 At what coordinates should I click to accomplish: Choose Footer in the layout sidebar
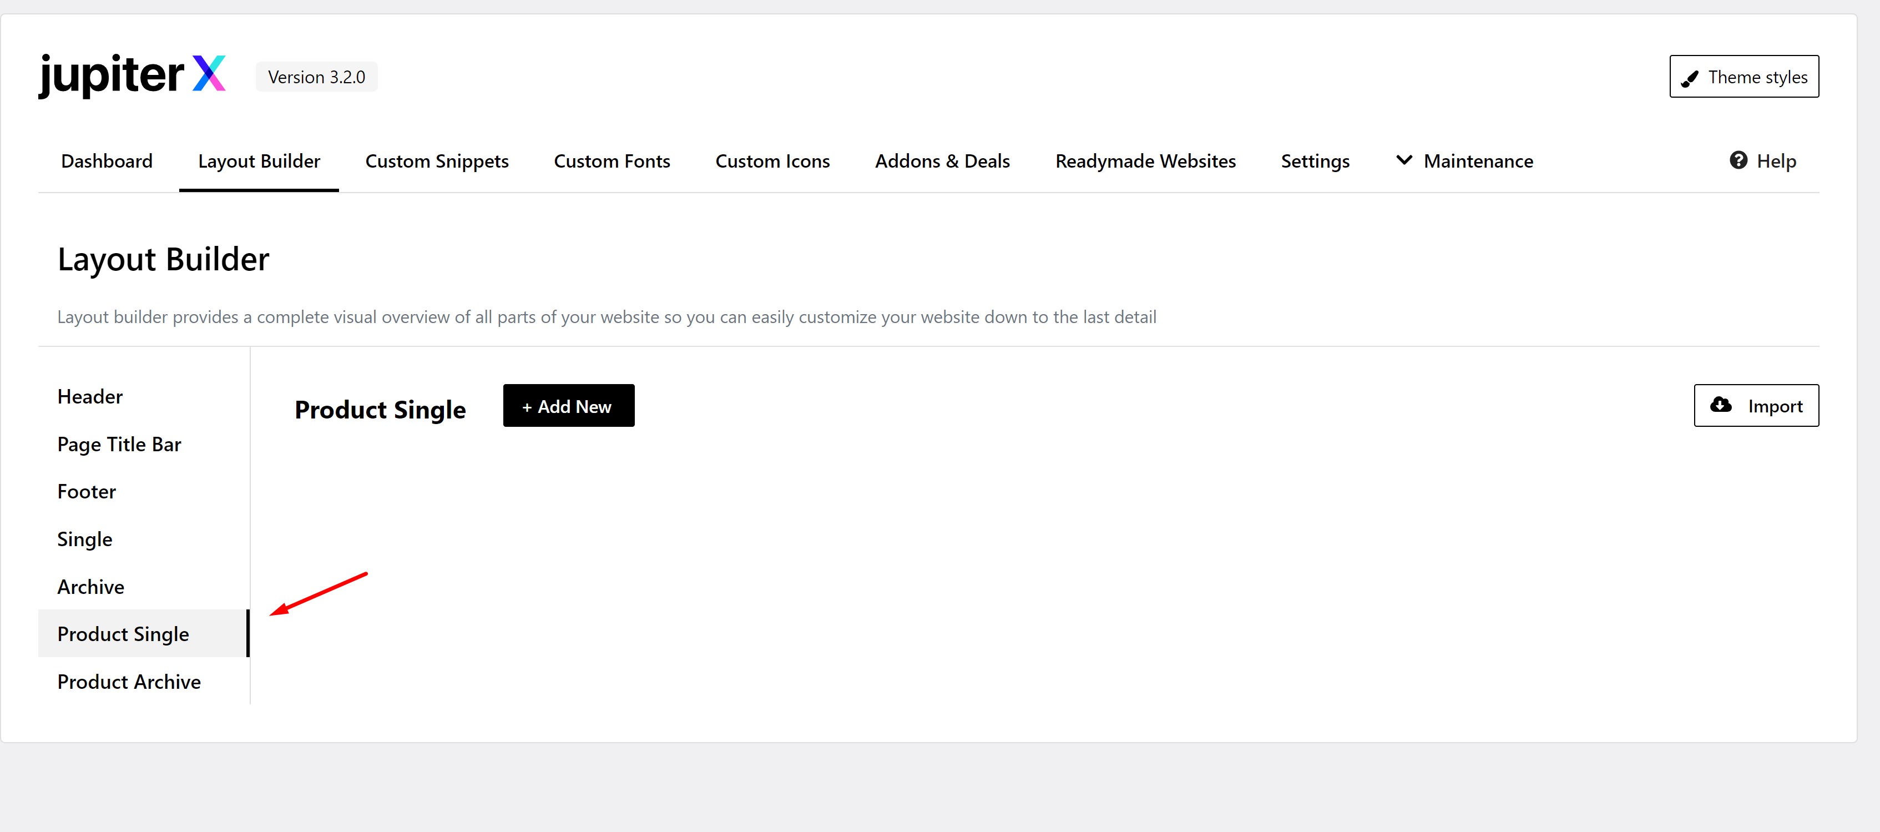point(143,491)
